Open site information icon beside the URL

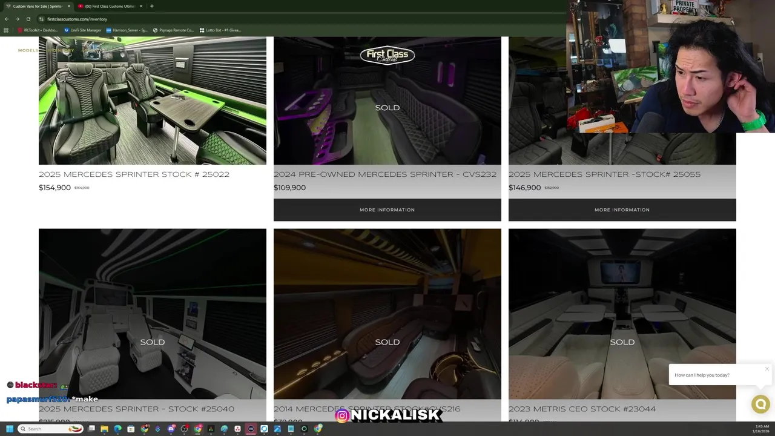[x=41, y=19]
